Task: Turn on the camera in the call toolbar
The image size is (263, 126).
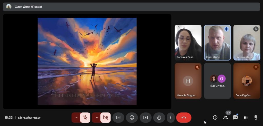Action: point(106,118)
